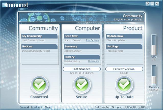Close the Immunet window

point(157,4)
